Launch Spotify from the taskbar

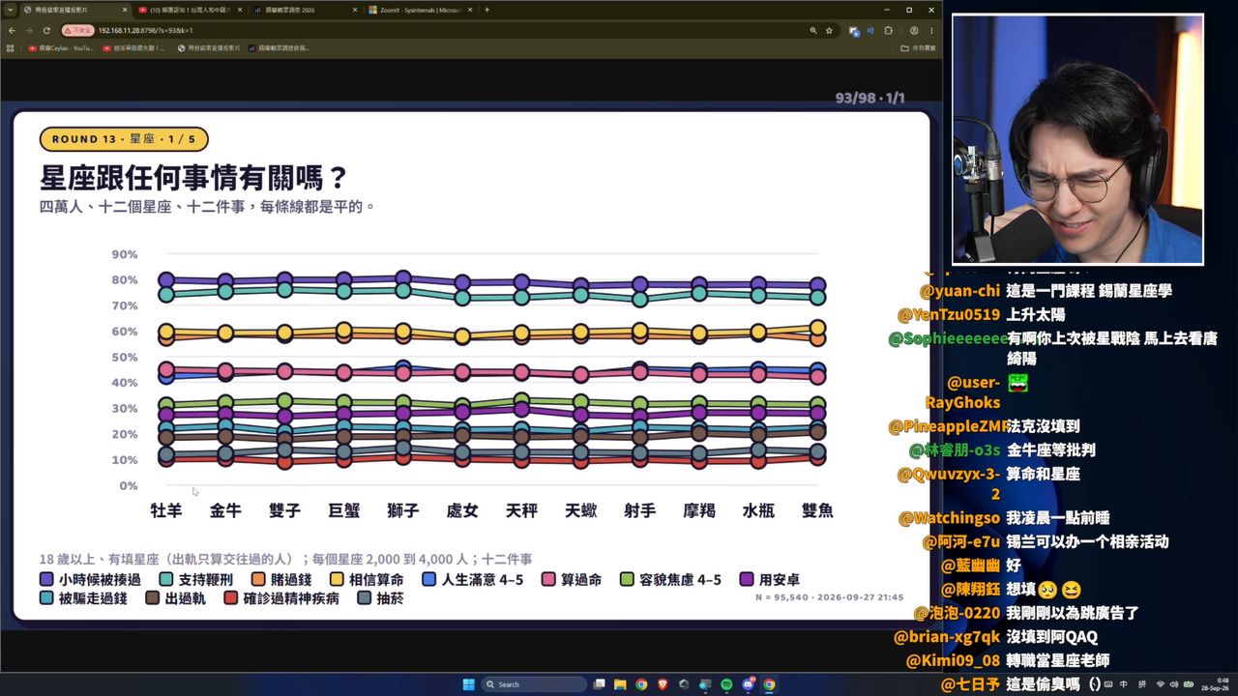tap(726, 684)
